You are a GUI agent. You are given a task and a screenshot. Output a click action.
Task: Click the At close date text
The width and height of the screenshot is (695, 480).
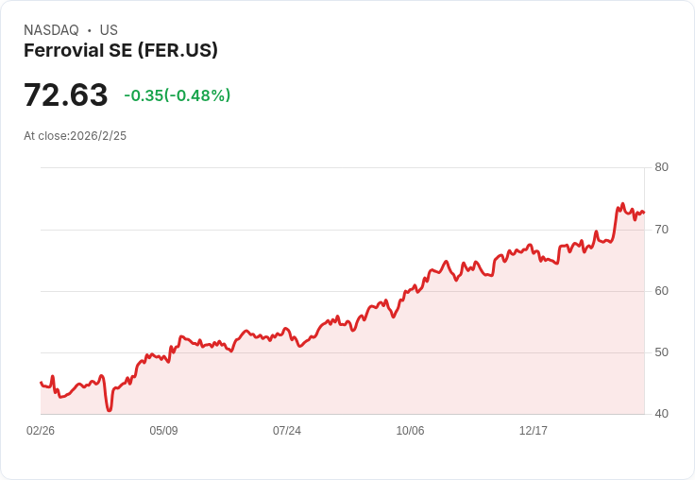pos(76,136)
